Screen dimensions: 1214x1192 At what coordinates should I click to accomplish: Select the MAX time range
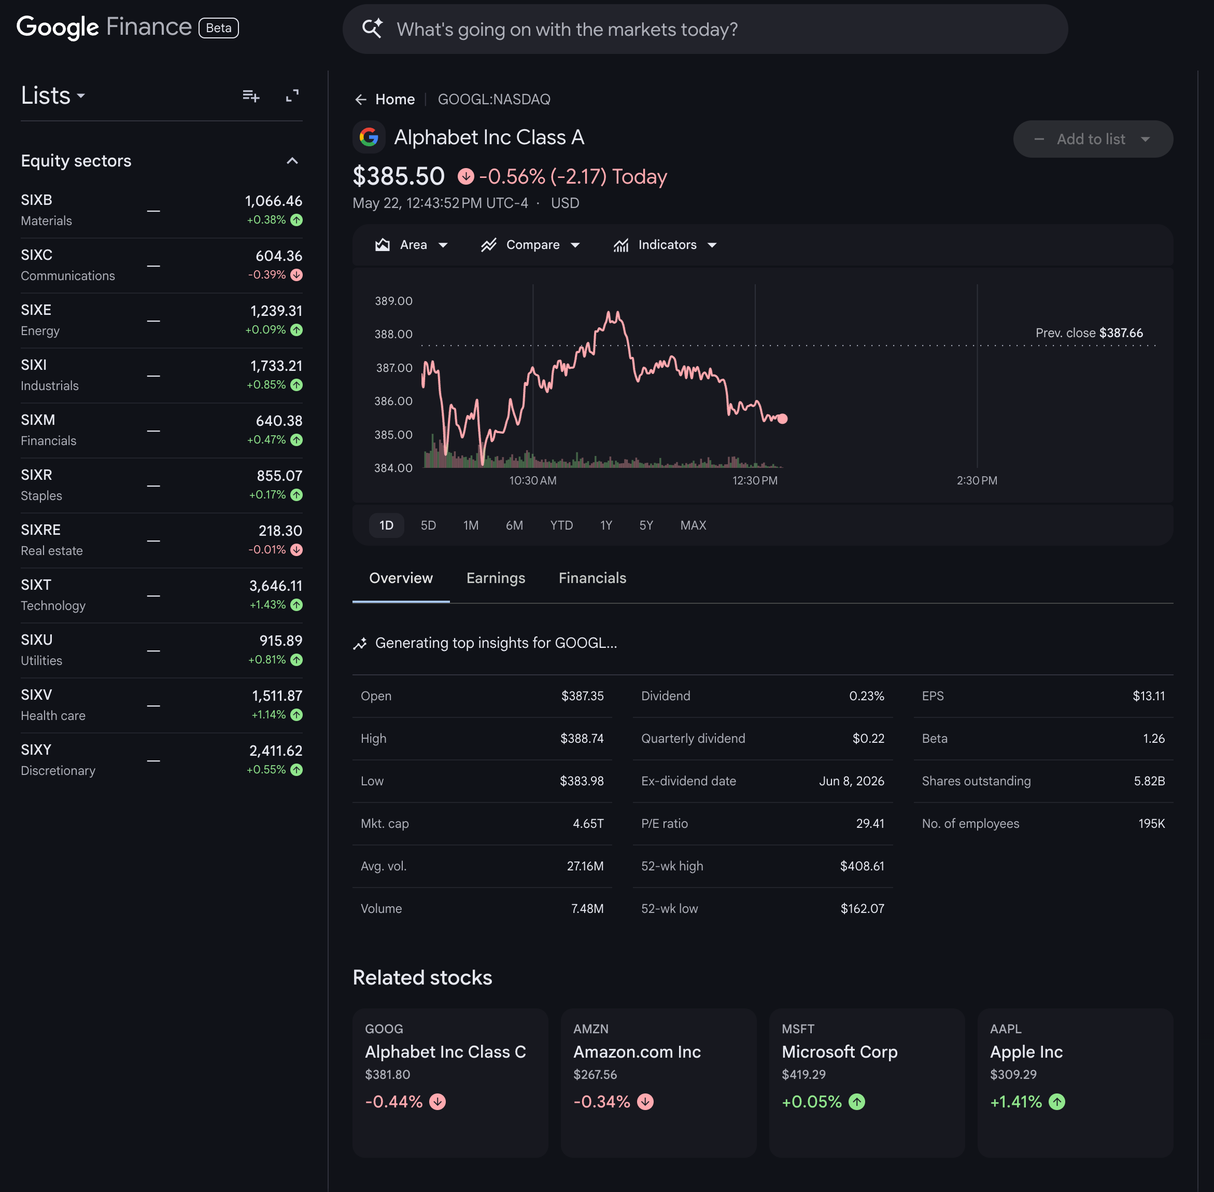[x=693, y=525]
